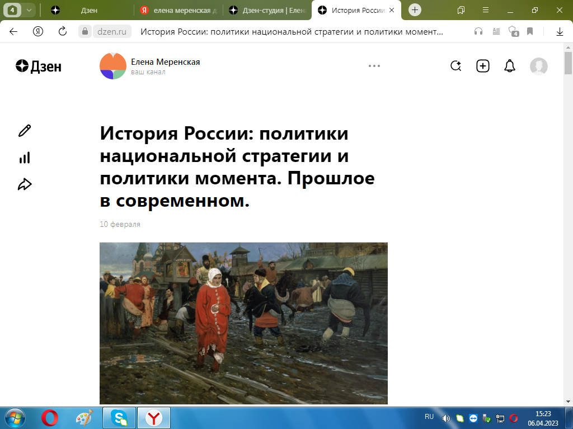Click TeamViewer tray icon
This screenshot has height=429, width=573.
pyautogui.click(x=473, y=418)
